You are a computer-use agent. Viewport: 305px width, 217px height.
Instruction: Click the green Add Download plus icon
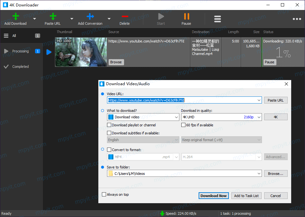[x=15, y=16]
